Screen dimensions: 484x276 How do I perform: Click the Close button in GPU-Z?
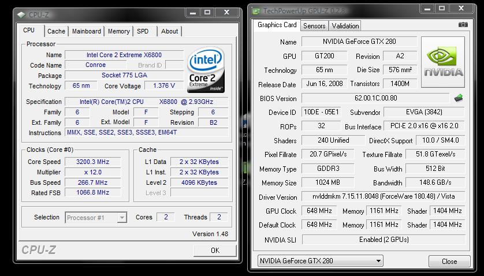tap(449, 262)
